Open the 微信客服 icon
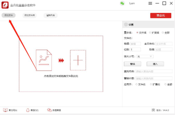The image size is (175, 115). coord(49,110)
